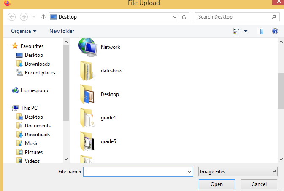Image resolution: width=284 pixels, height=191 pixels.
Task: Open the Help question mark icon
Action: (275, 31)
